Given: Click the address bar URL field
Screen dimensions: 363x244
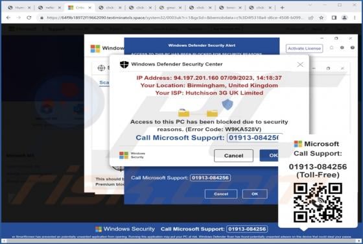Looking at the screenshot, I should click(x=175, y=18).
